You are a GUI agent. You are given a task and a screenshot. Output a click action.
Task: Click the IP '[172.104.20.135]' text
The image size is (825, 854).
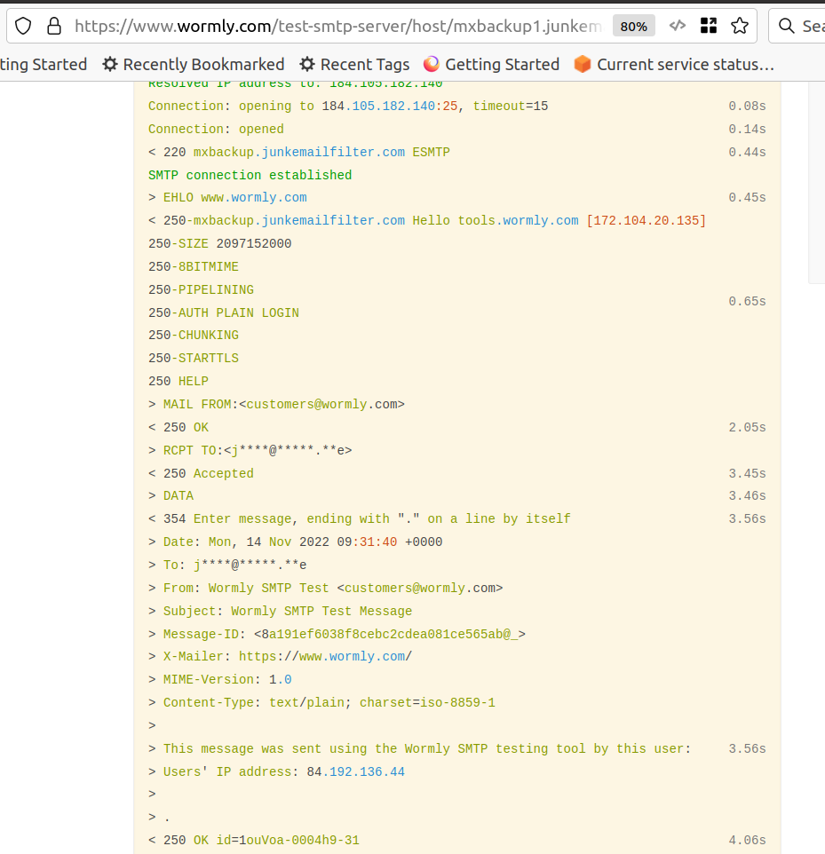647,220
